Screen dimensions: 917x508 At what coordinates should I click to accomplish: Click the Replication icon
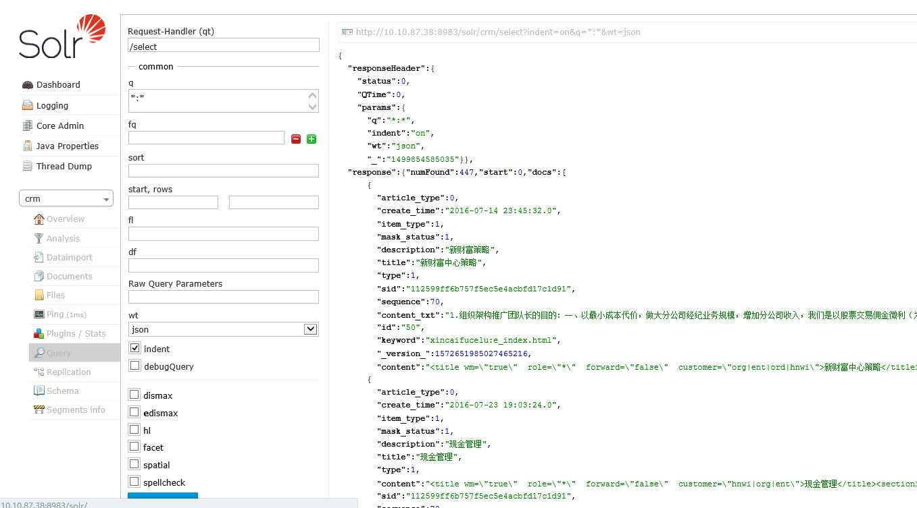[x=39, y=372]
